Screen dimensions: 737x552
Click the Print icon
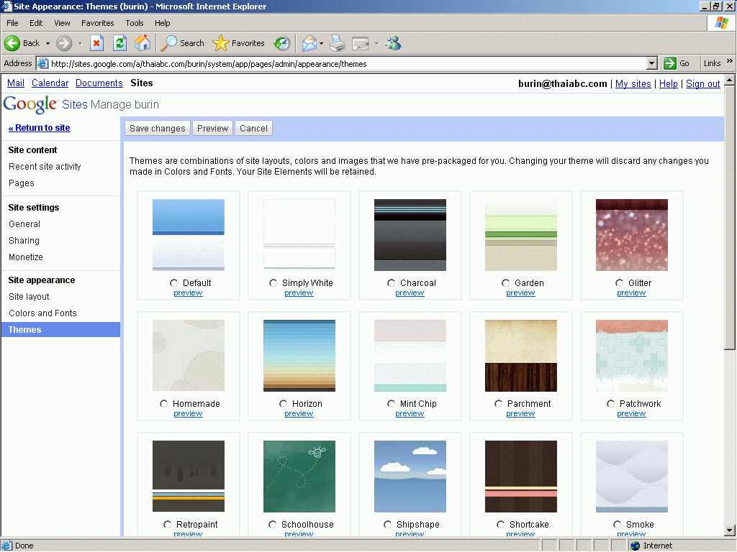[338, 43]
